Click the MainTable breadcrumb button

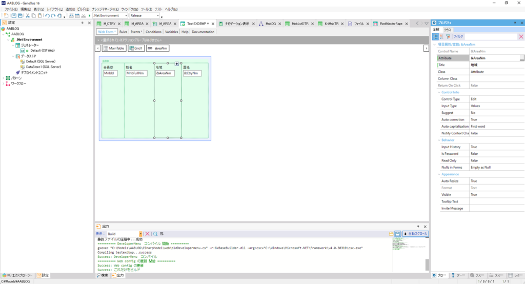tap(114, 48)
